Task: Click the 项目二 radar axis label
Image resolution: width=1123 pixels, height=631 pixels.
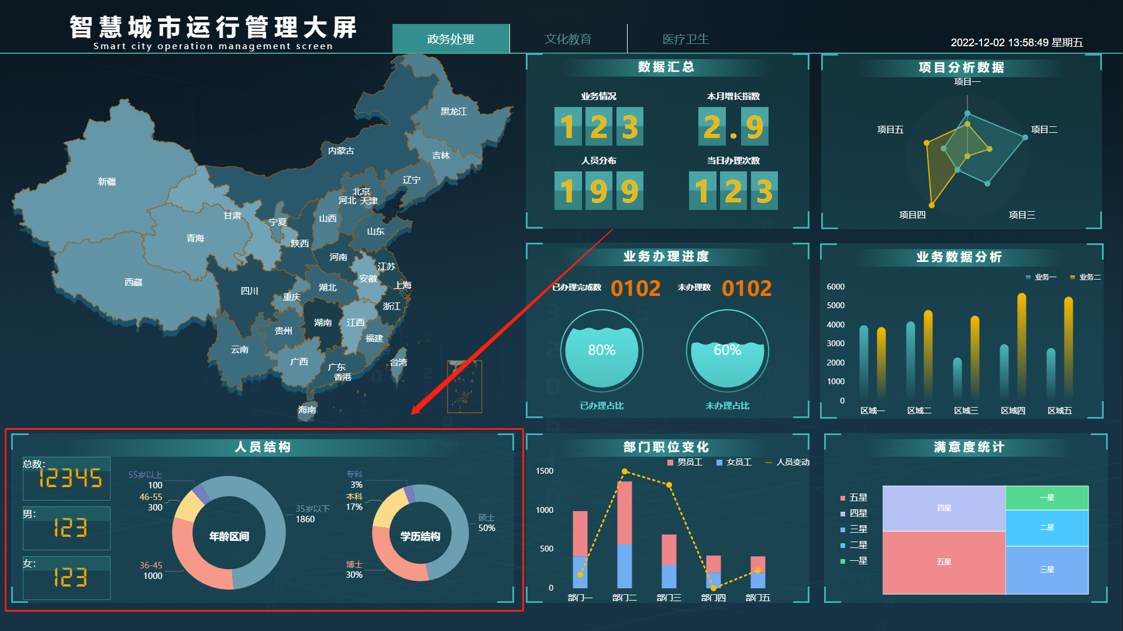Action: click(x=1044, y=130)
